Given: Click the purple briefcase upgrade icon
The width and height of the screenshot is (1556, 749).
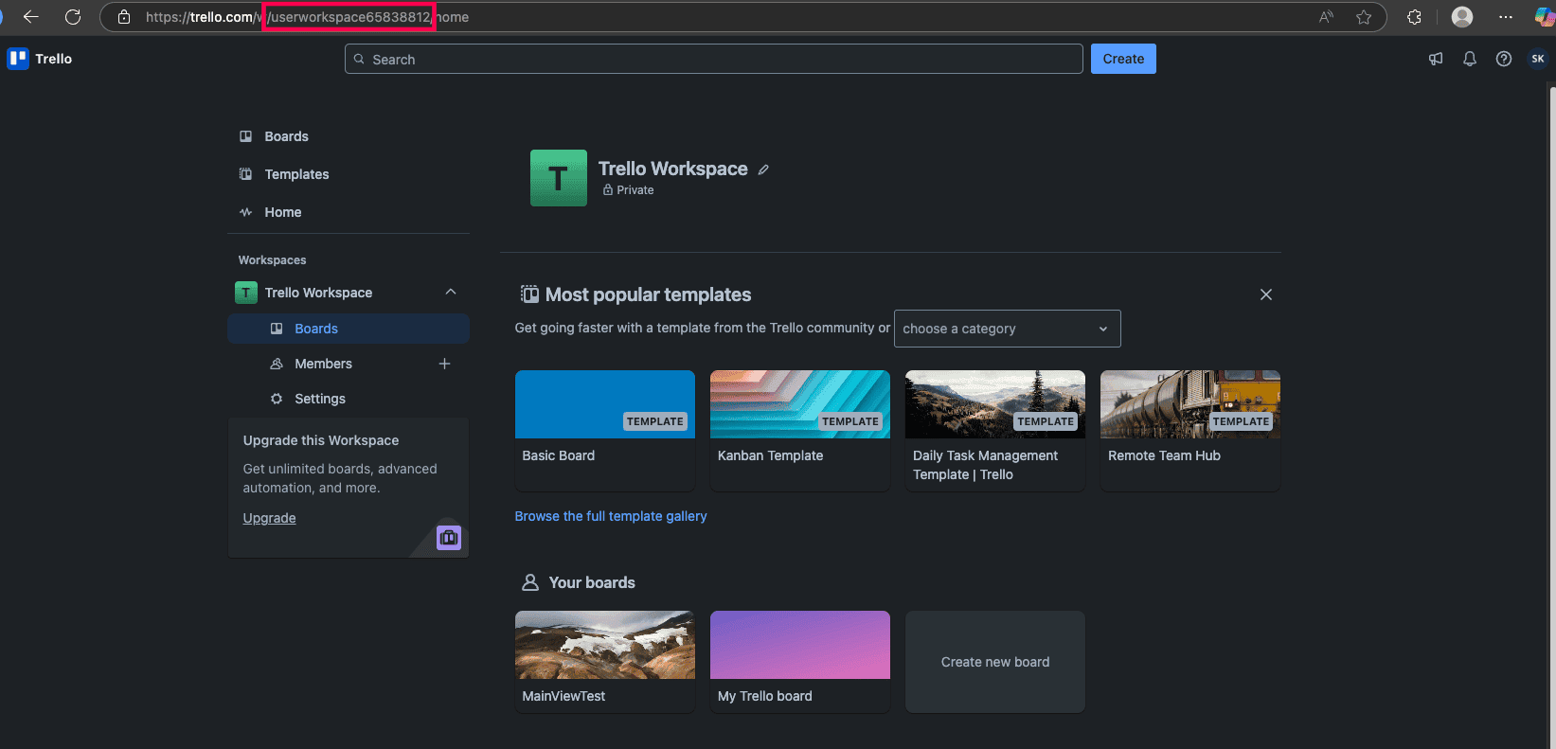Looking at the screenshot, I should pos(449,538).
